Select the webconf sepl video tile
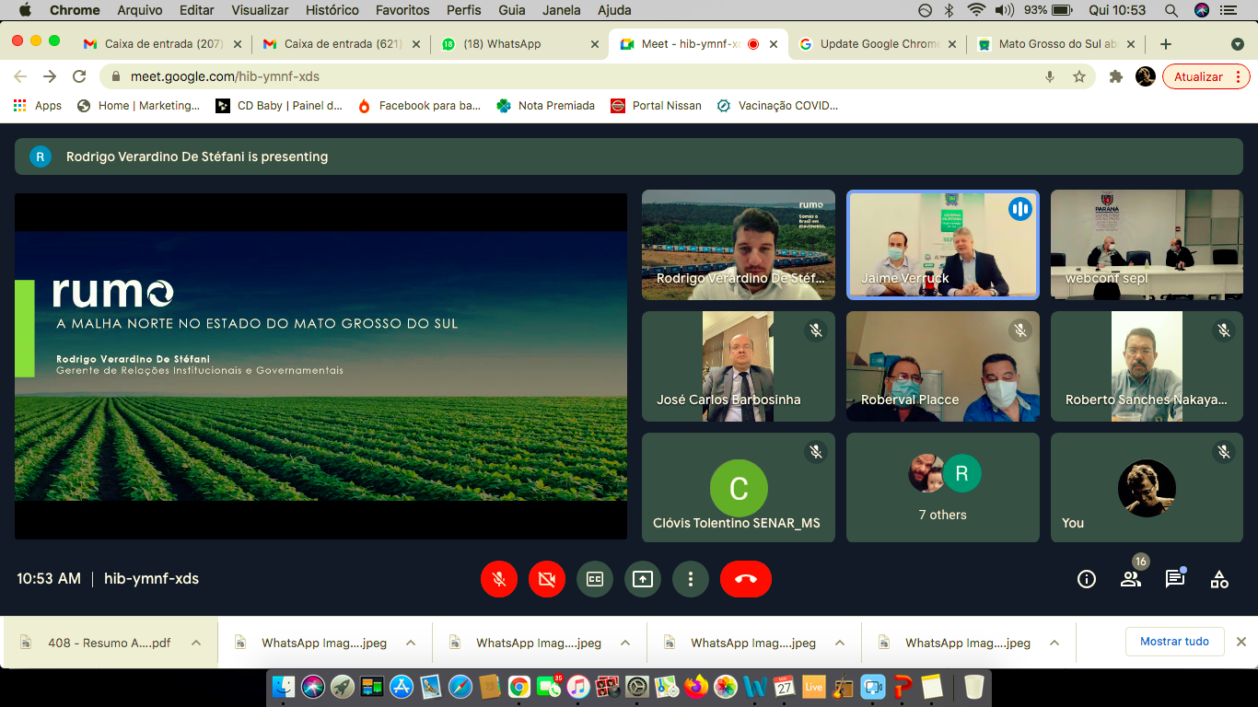 [x=1147, y=244]
